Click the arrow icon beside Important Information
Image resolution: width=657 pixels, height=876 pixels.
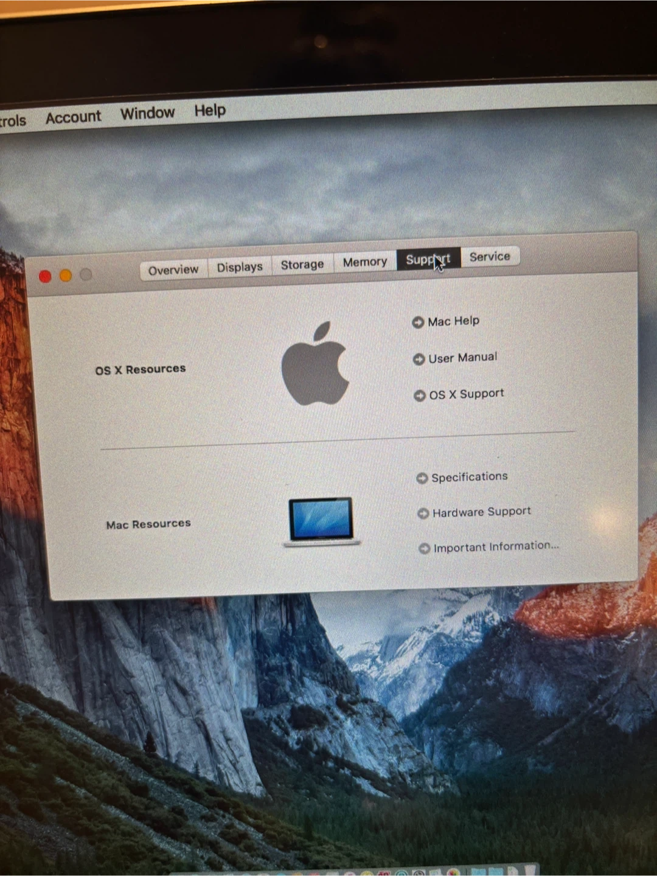pyautogui.click(x=425, y=549)
